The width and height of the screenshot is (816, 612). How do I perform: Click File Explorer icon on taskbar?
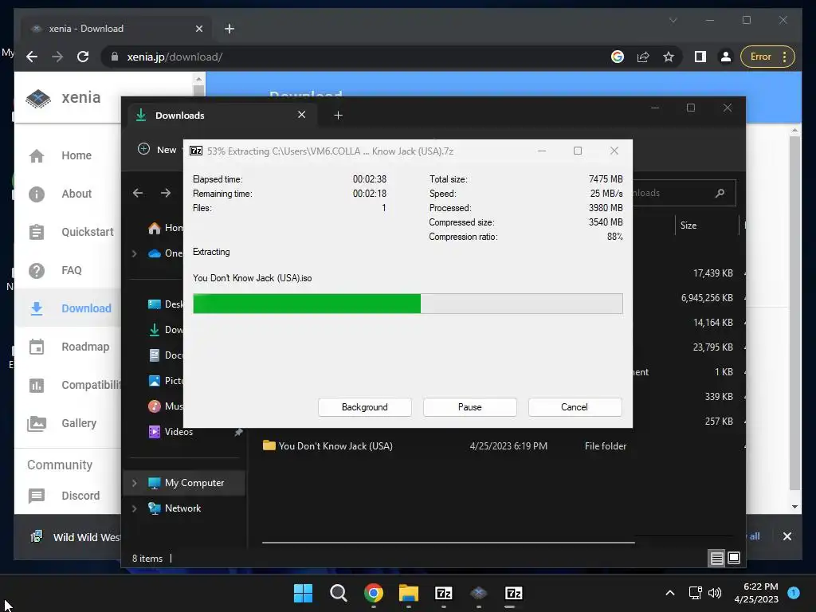click(x=409, y=593)
